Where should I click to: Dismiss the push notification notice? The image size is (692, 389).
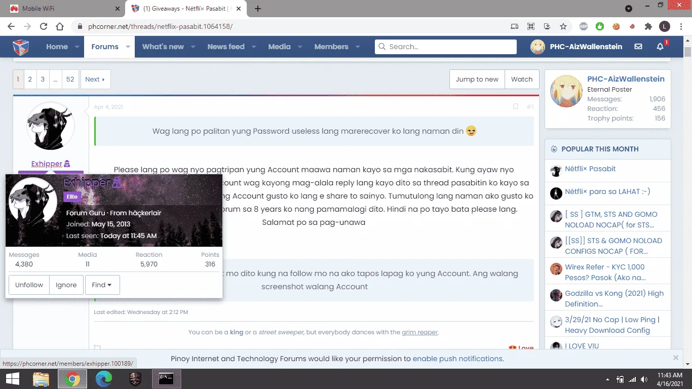676,358
